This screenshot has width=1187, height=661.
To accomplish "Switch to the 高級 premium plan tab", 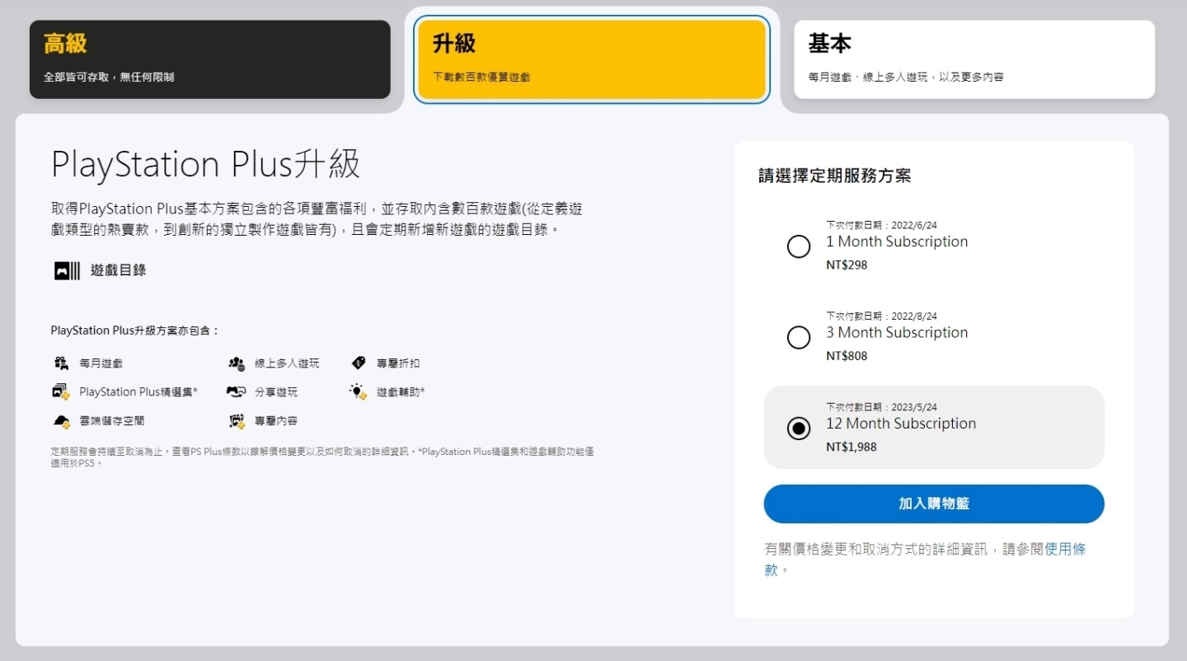I will (210, 59).
